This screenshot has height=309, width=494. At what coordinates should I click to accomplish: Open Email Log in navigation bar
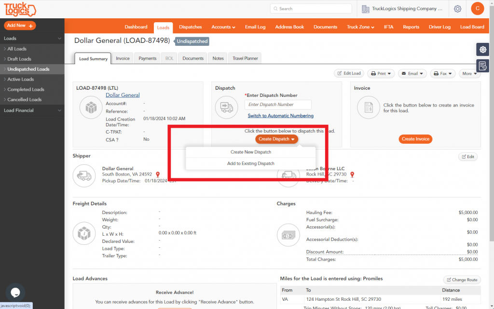click(x=255, y=27)
